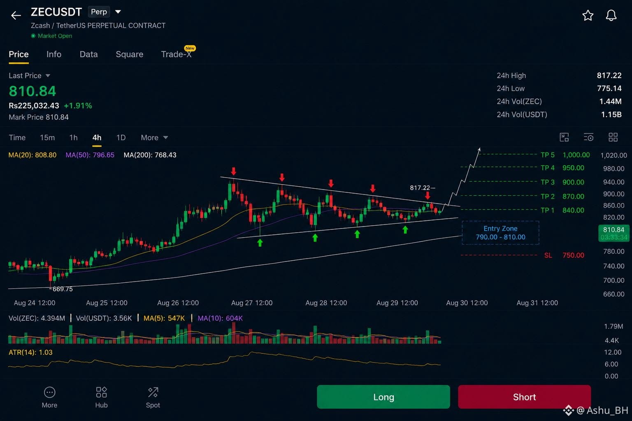Open chart indicator settings icon
This screenshot has height=421, width=632.
(588, 137)
